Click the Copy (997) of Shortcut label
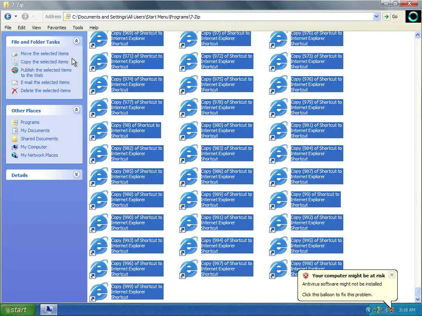422x316 pixels. (227, 269)
